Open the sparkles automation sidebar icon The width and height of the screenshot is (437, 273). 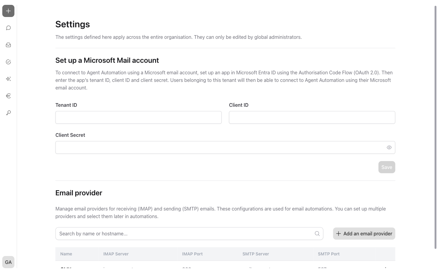(8, 79)
